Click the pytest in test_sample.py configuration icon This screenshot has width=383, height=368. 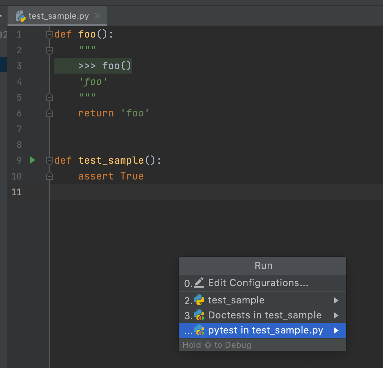click(199, 330)
